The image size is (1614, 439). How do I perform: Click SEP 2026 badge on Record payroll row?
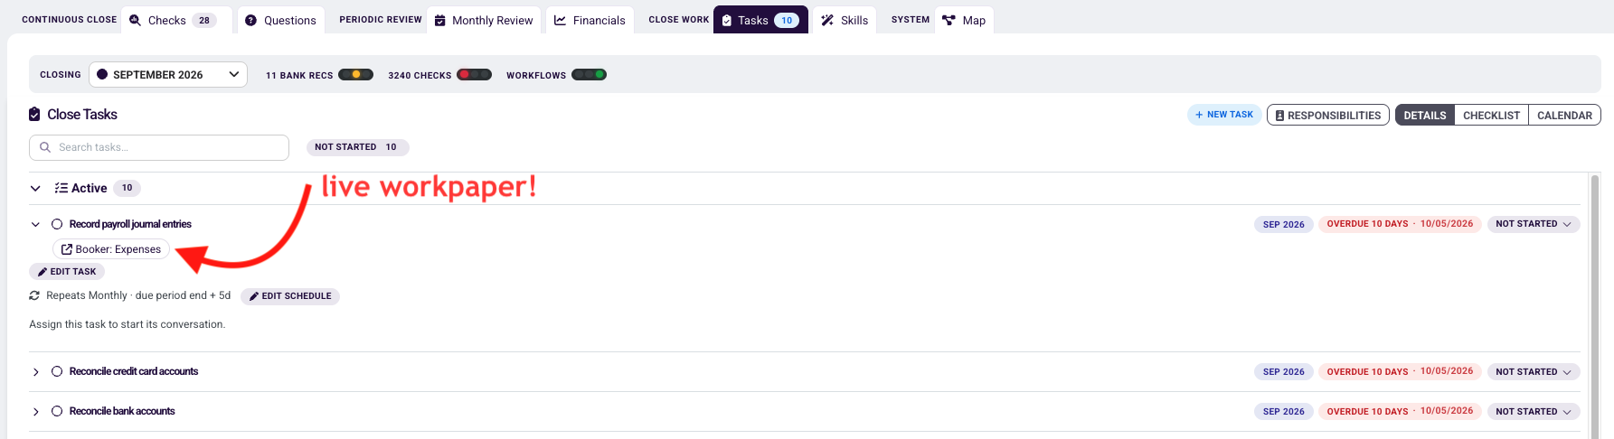tap(1284, 224)
